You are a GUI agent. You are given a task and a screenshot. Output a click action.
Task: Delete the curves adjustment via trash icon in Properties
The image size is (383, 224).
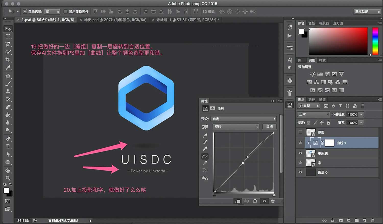(x=273, y=201)
